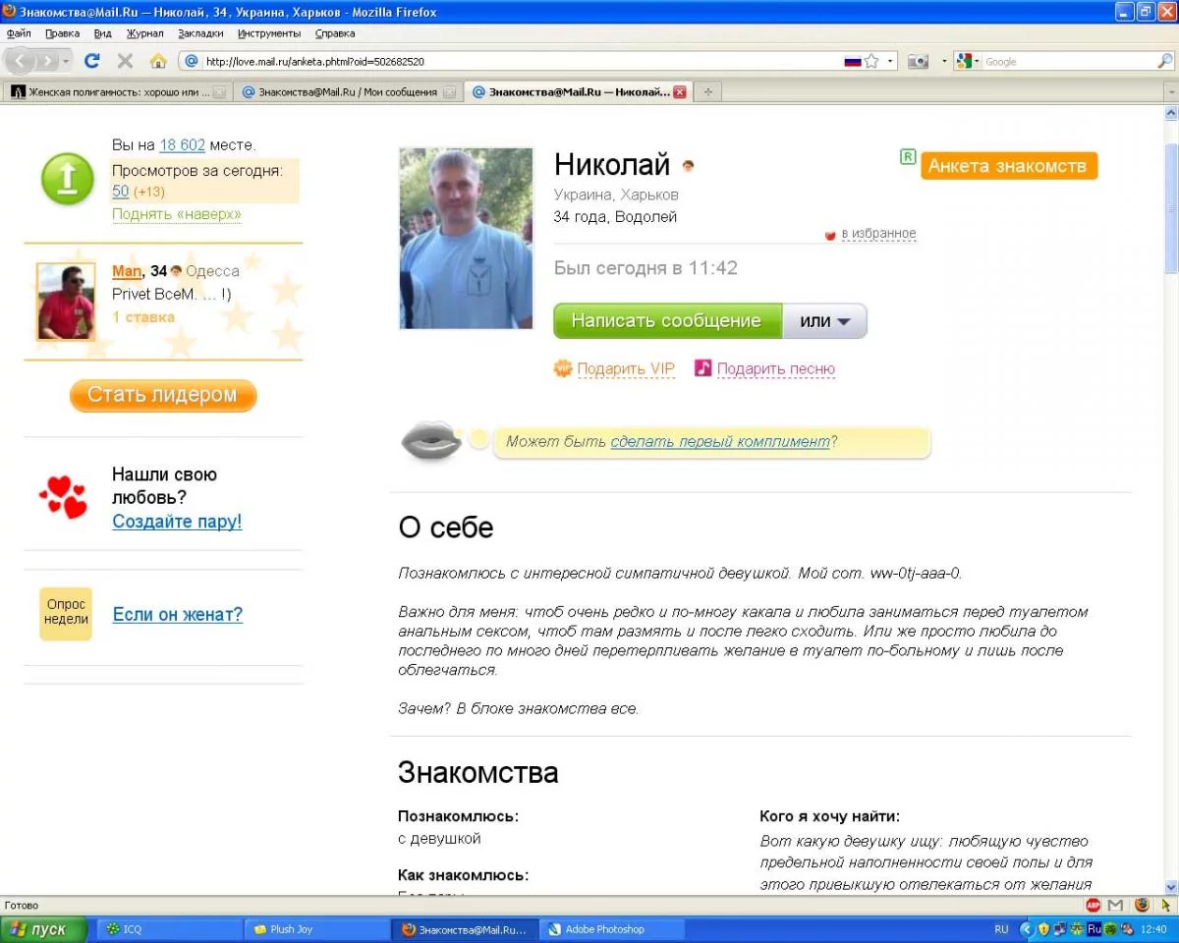Viewport: 1179px width, 943px height.
Task: Open the Инструменты menu
Action: click(x=269, y=32)
